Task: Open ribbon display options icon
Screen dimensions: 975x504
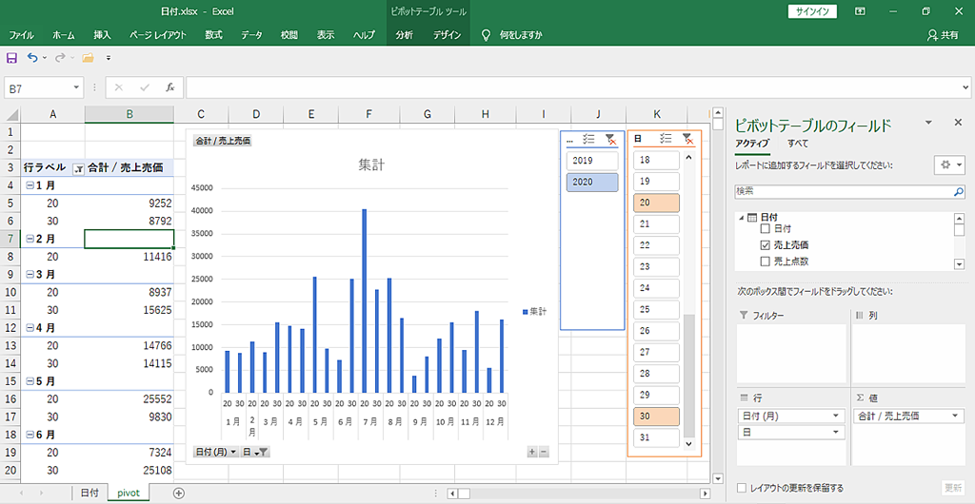Action: point(860,11)
